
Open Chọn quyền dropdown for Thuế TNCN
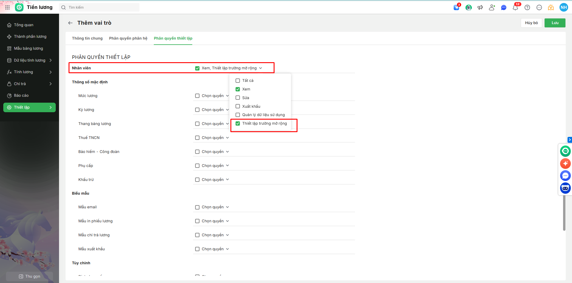tap(215, 138)
